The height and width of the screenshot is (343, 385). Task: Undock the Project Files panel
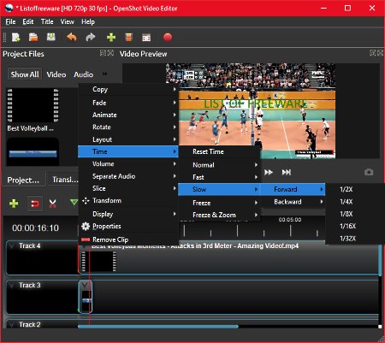pos(103,53)
